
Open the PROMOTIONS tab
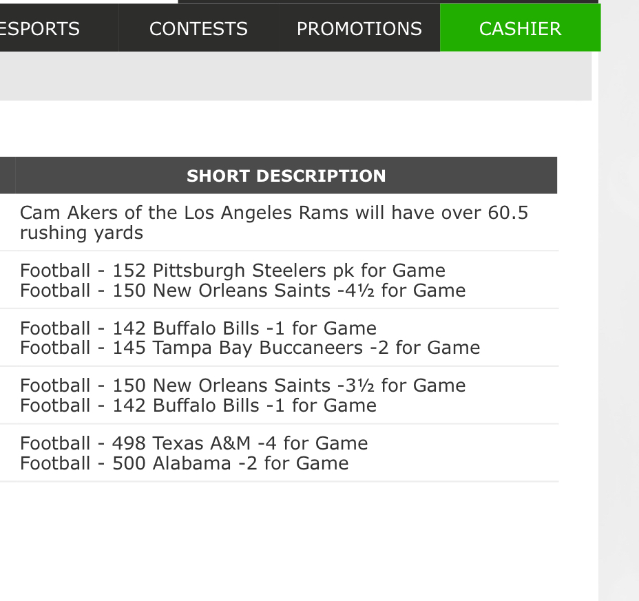[359, 28]
